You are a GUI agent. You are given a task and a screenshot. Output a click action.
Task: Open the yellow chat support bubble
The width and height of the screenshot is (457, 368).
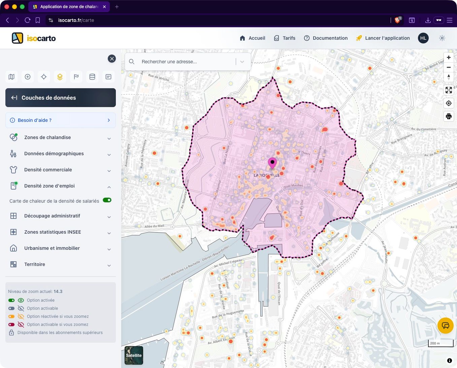pyautogui.click(x=445, y=326)
